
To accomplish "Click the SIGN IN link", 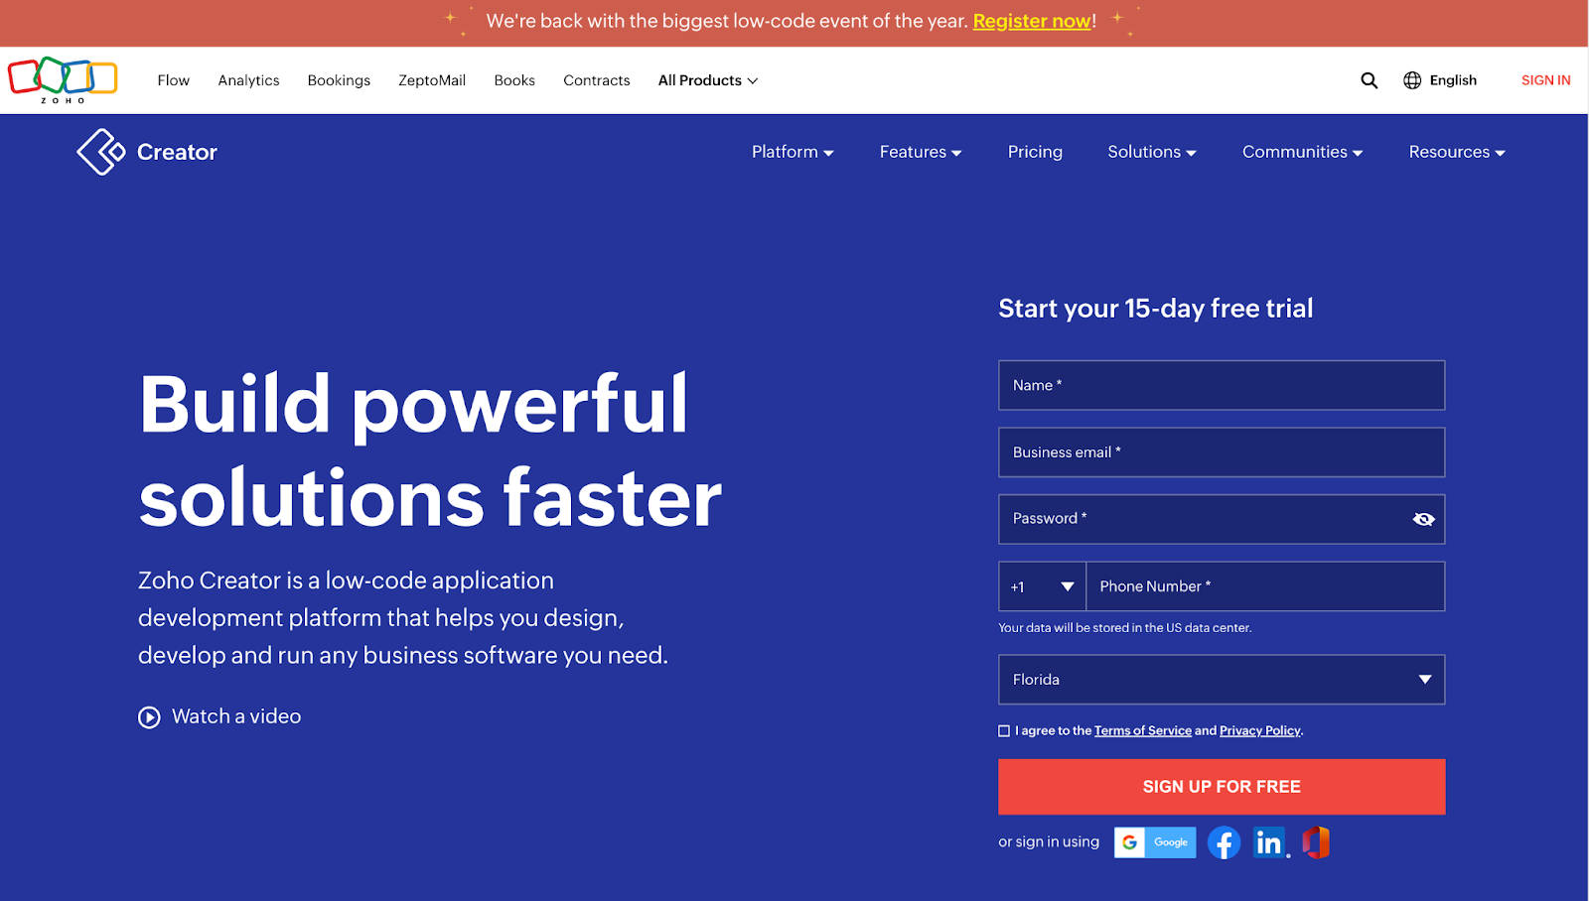I will [x=1546, y=80].
